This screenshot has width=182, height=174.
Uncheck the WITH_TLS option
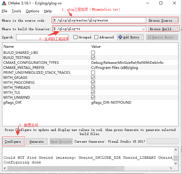[93, 93]
